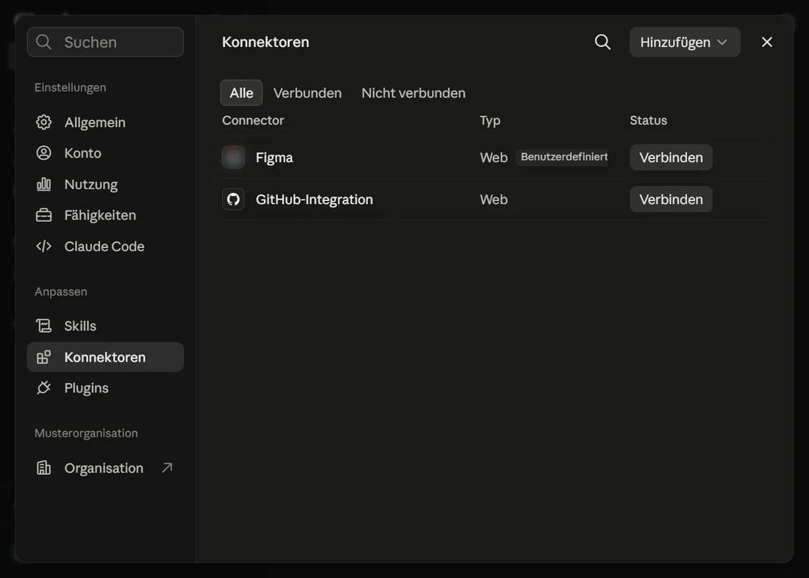Click Web type in GitHub-Integration row
This screenshot has height=578, width=809.
(x=493, y=200)
